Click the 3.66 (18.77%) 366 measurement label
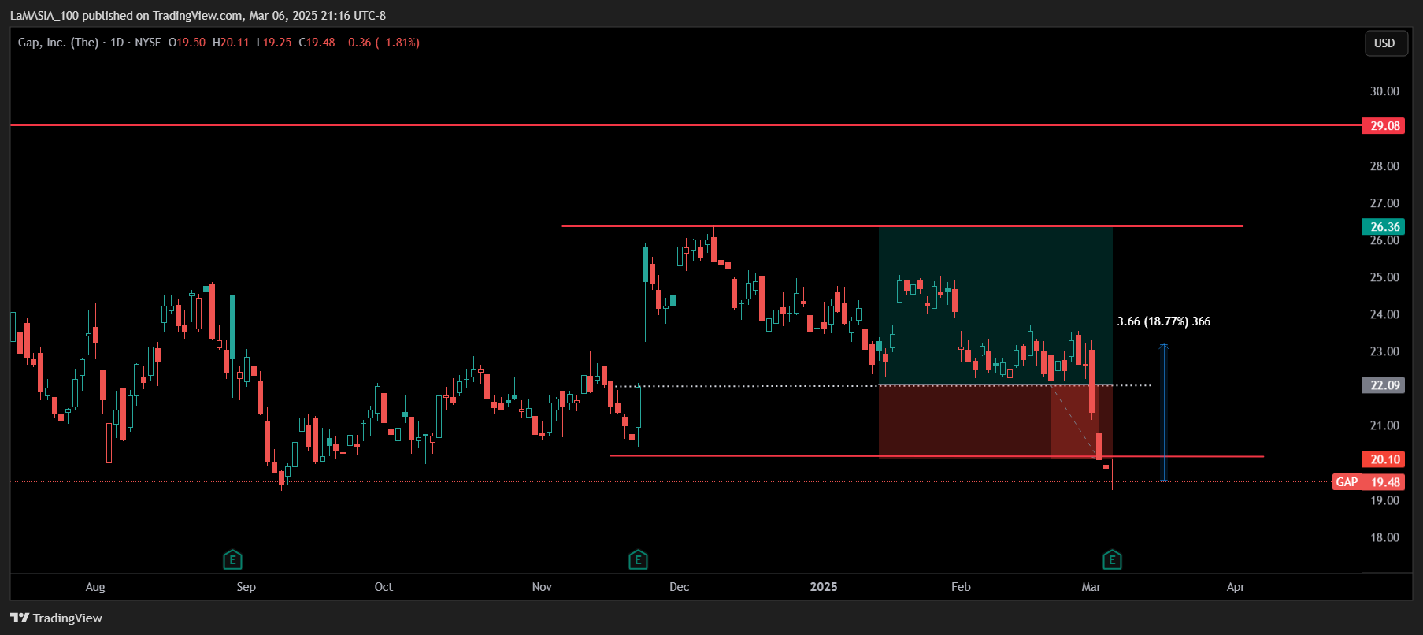The height and width of the screenshot is (635, 1423). click(x=1164, y=321)
